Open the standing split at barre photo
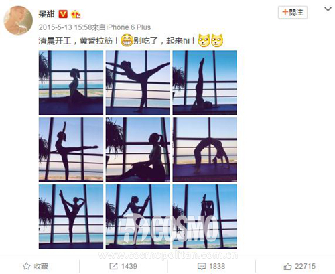The width and height of the screenshot is (335, 274). (x=138, y=82)
